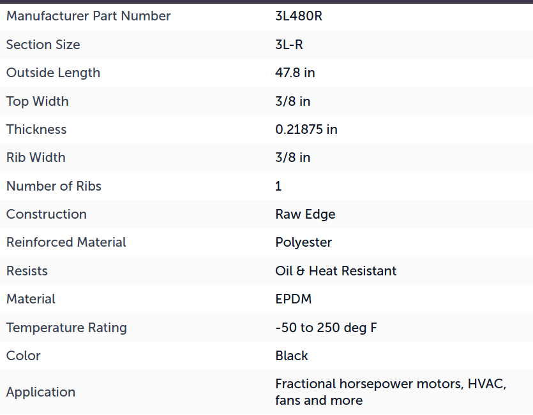Click the Application row label

pos(41,392)
